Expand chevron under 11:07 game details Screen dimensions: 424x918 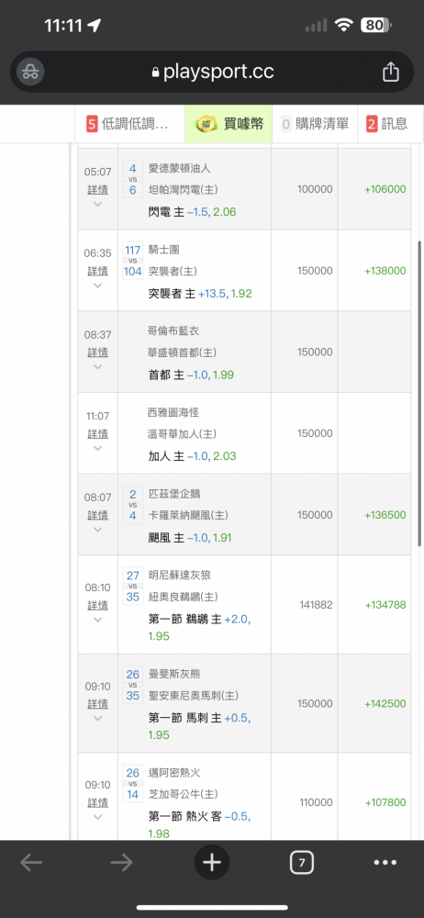[x=98, y=448]
